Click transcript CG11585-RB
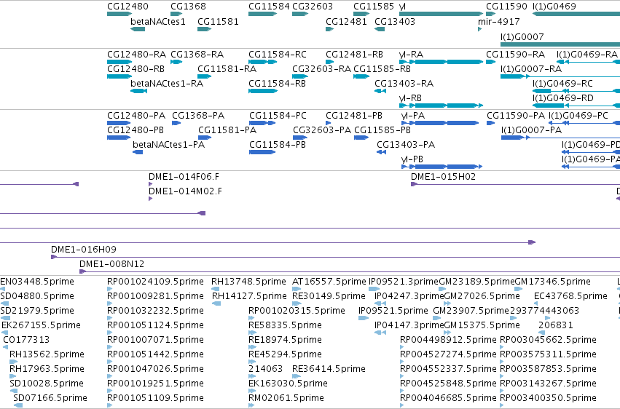Viewport: 620px width, 409px height. (361, 76)
